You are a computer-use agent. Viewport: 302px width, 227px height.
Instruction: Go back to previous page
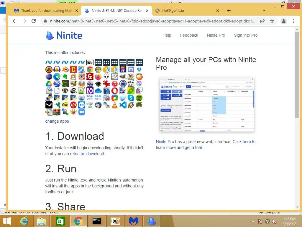[15, 21]
